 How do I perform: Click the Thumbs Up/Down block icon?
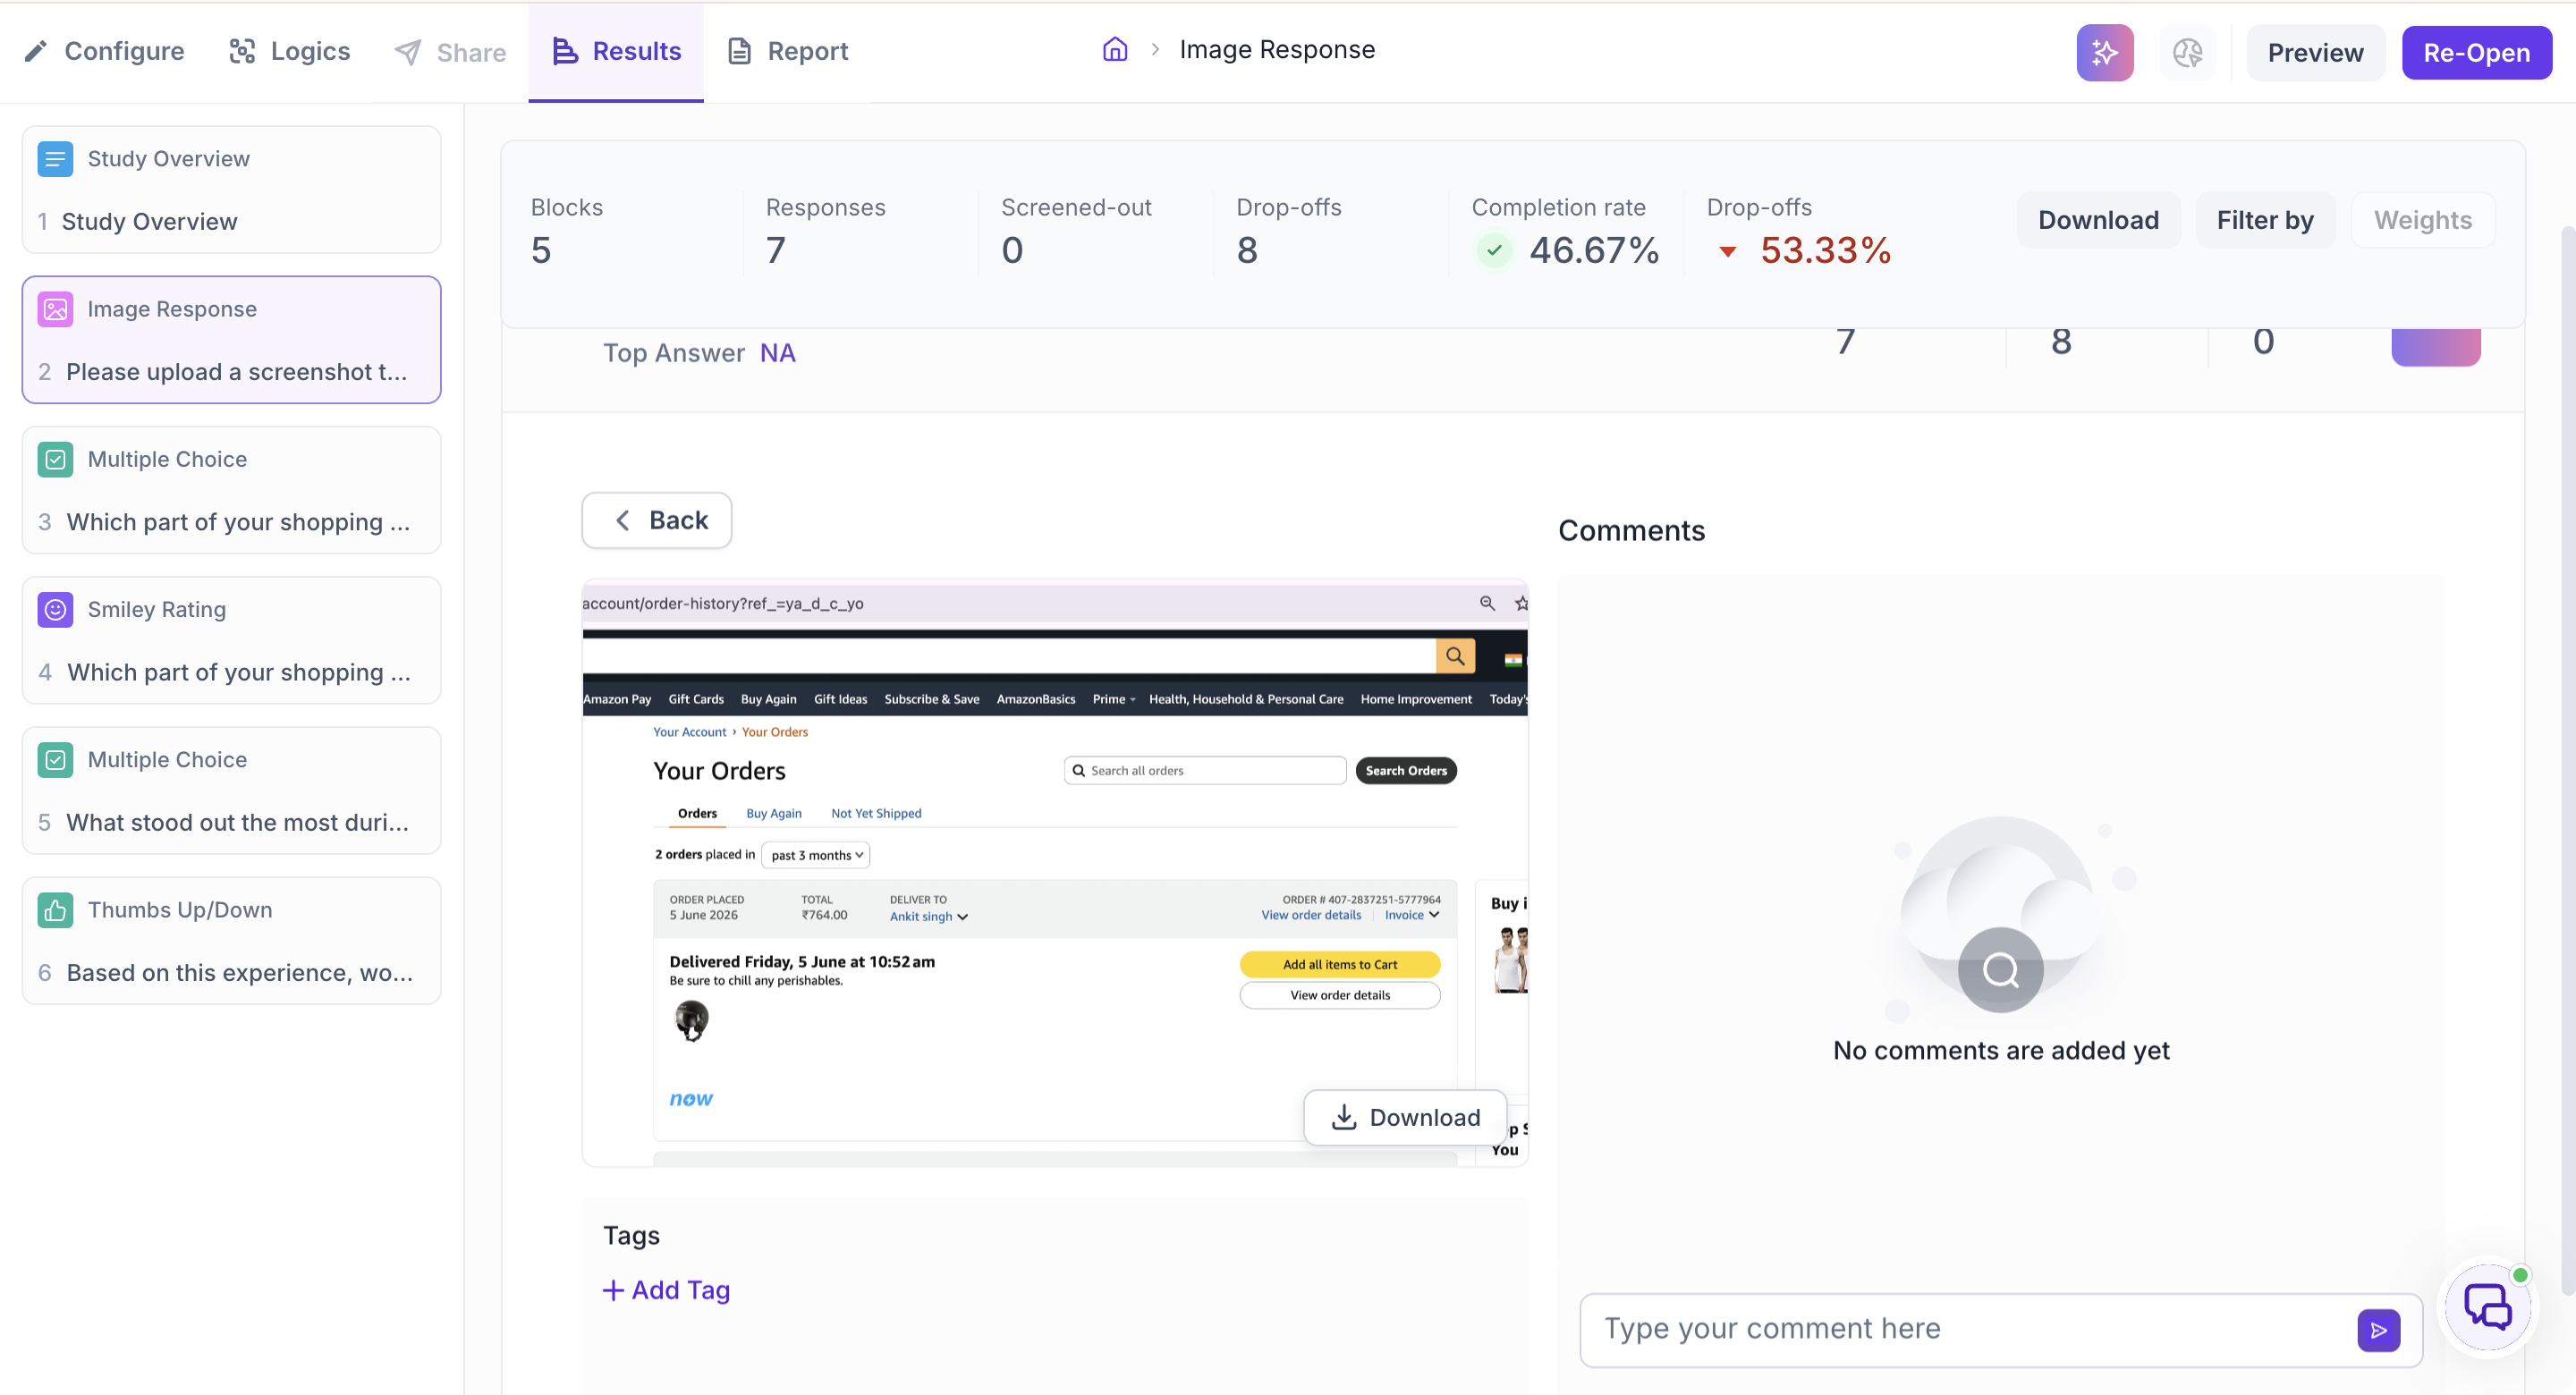pyautogui.click(x=55, y=910)
